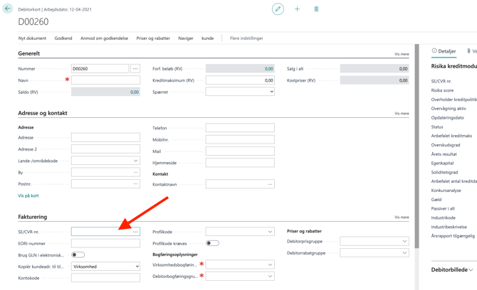Screen dimensions: 477x290
Task: Click the back arrow icon
Action: point(8,9)
